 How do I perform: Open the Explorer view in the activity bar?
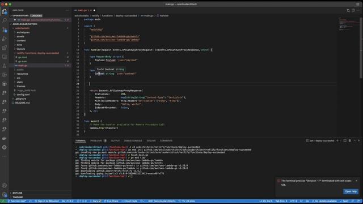point(5,11)
